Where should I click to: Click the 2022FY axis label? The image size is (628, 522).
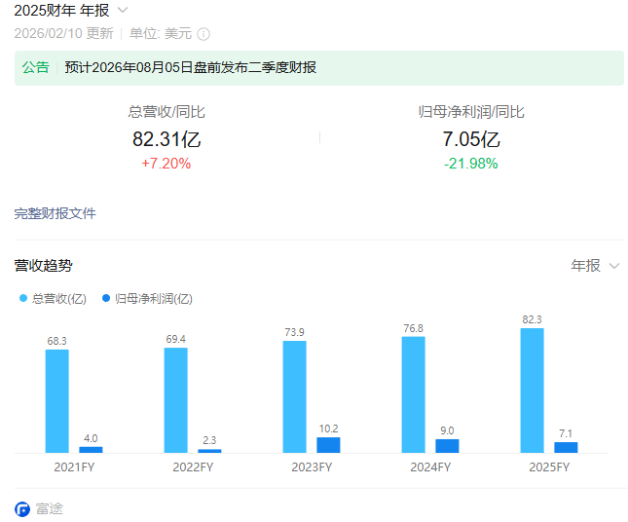pyautogui.click(x=193, y=467)
